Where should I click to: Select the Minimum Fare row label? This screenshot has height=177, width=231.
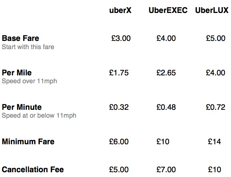coord(28,142)
